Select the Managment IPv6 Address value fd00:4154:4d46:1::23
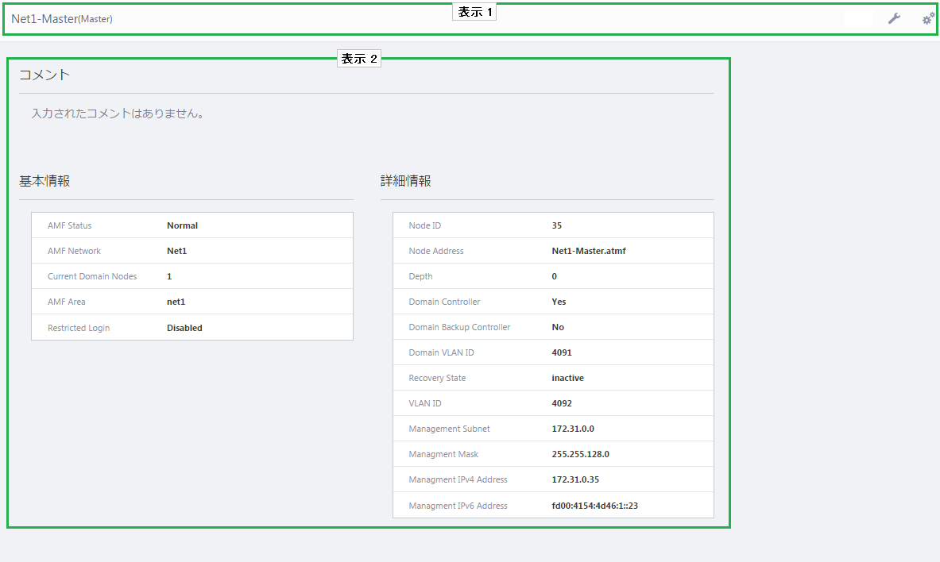Screen dimensions: 940x562 click(x=594, y=506)
